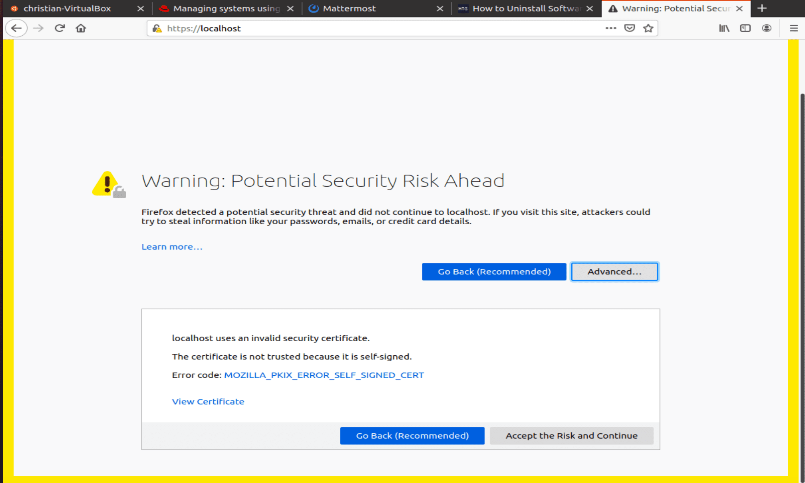Open the page actions three-dots menu
The height and width of the screenshot is (483, 805).
(611, 28)
